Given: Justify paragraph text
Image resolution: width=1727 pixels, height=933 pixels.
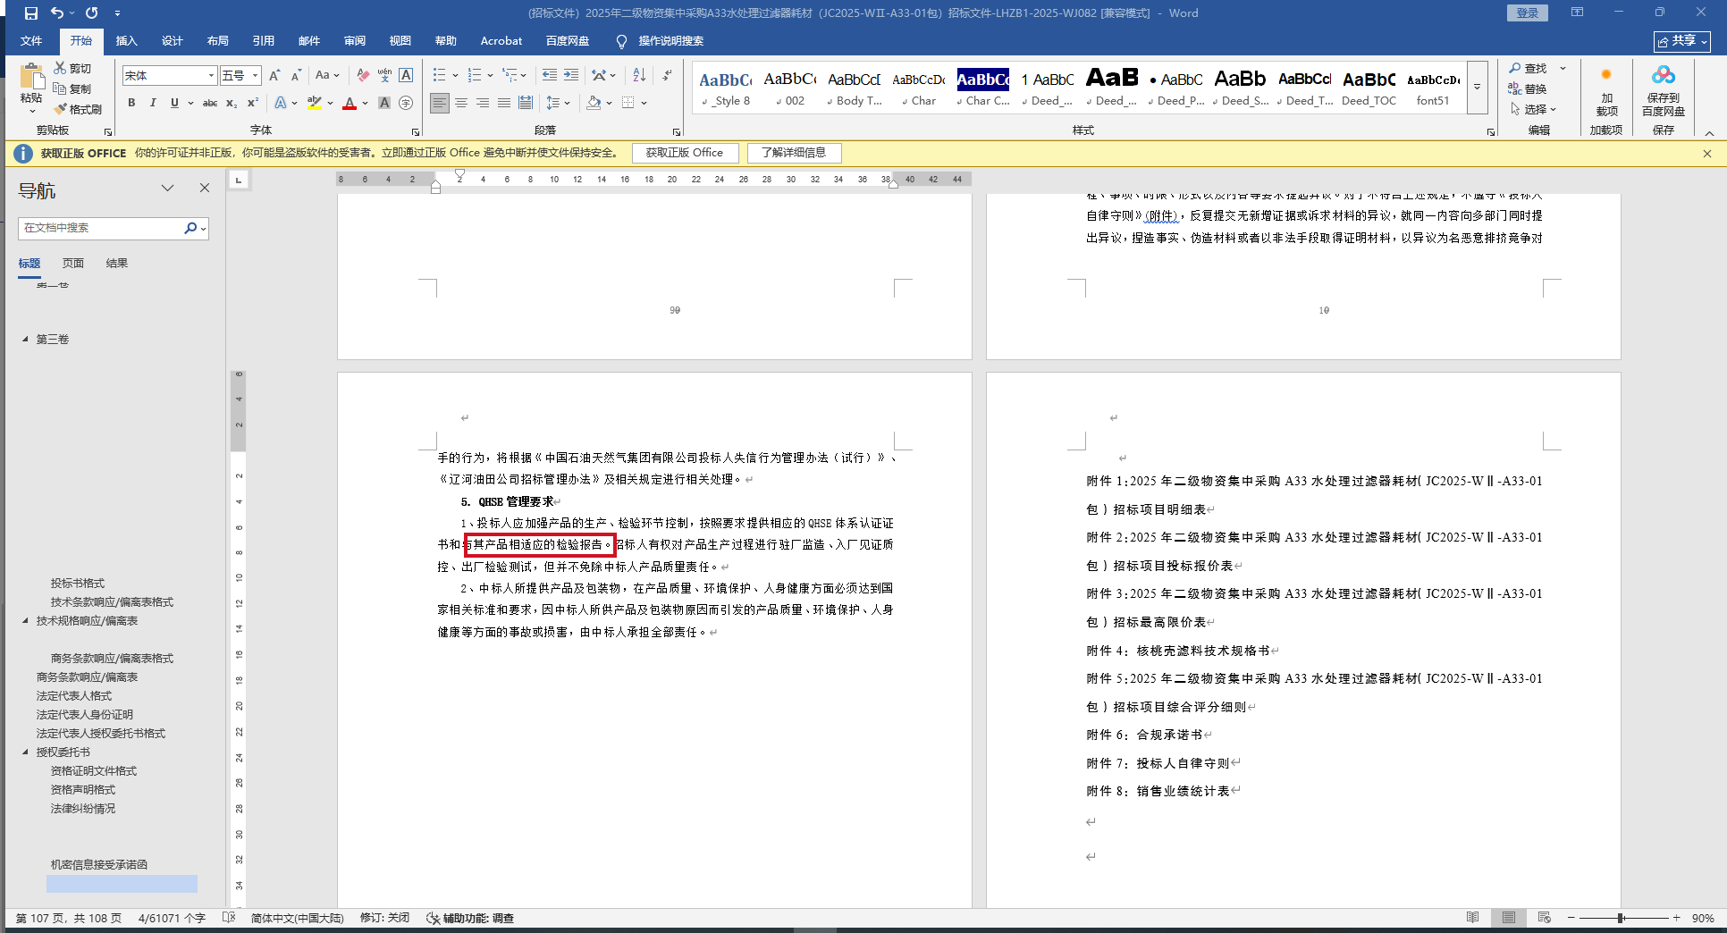Looking at the screenshot, I should (504, 103).
